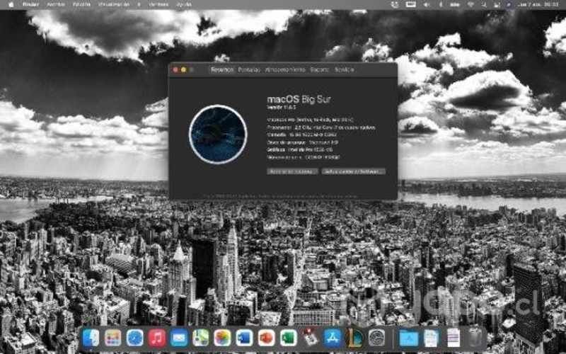Click the date and time in menu bar
Image resolution: width=566 pixels, height=354 pixels.
538,4
